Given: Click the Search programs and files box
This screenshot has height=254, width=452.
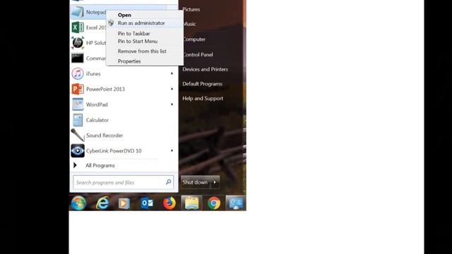Looking at the screenshot, I should pos(123,182).
